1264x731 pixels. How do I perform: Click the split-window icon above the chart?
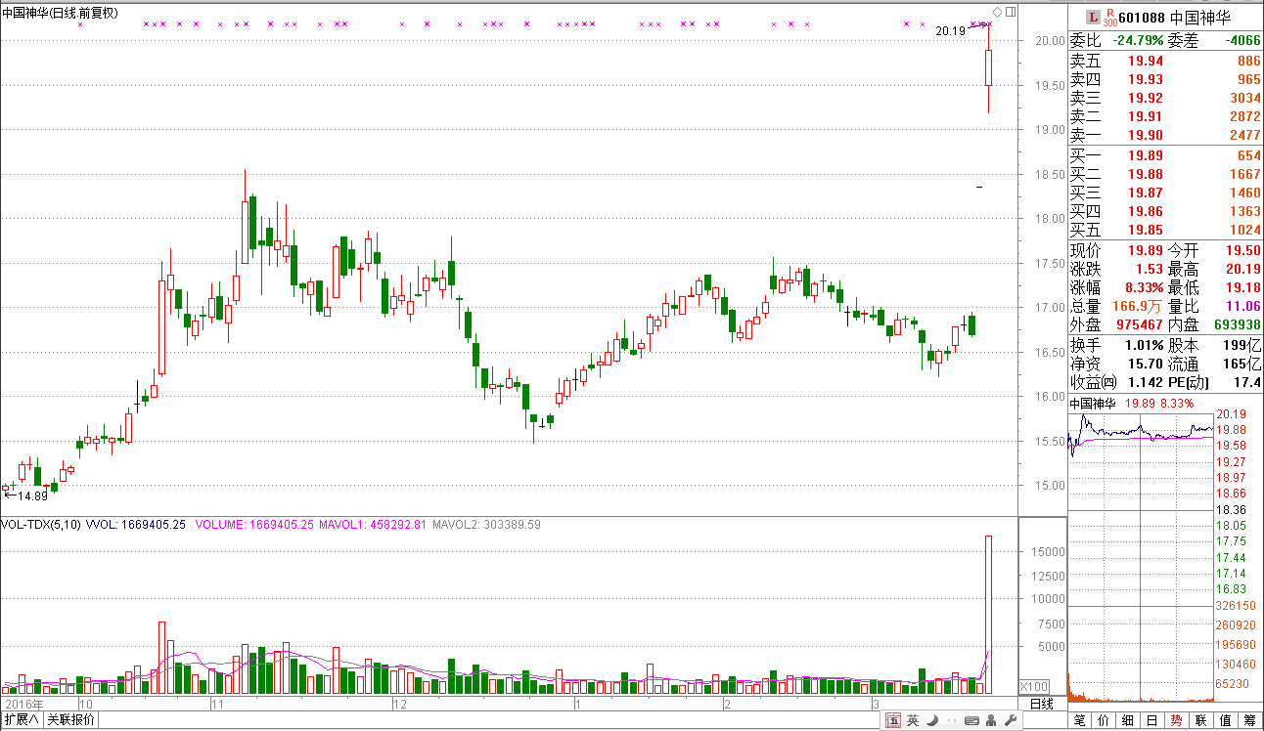[1011, 12]
